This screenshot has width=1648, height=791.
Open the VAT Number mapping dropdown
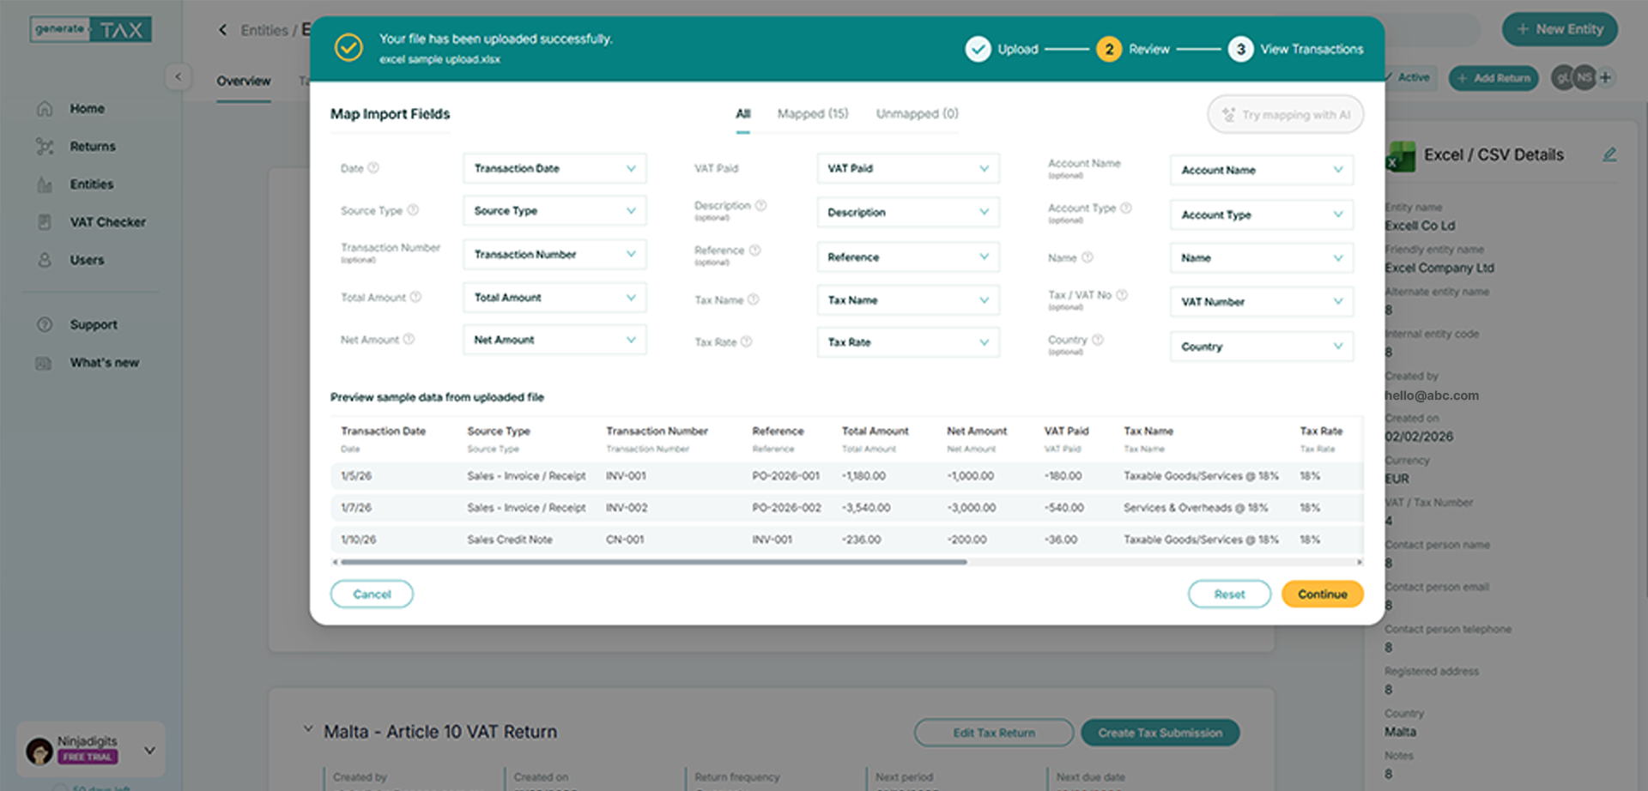tap(1262, 302)
